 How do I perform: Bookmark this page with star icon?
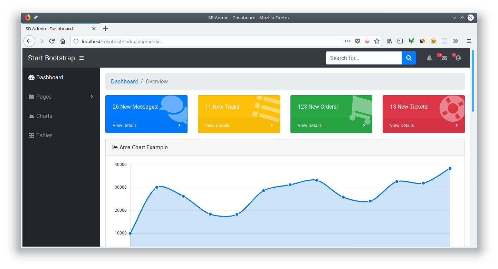pyautogui.click(x=377, y=41)
